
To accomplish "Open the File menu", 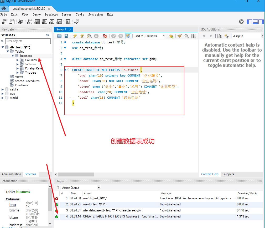I will pyautogui.click(x=4, y=14).
